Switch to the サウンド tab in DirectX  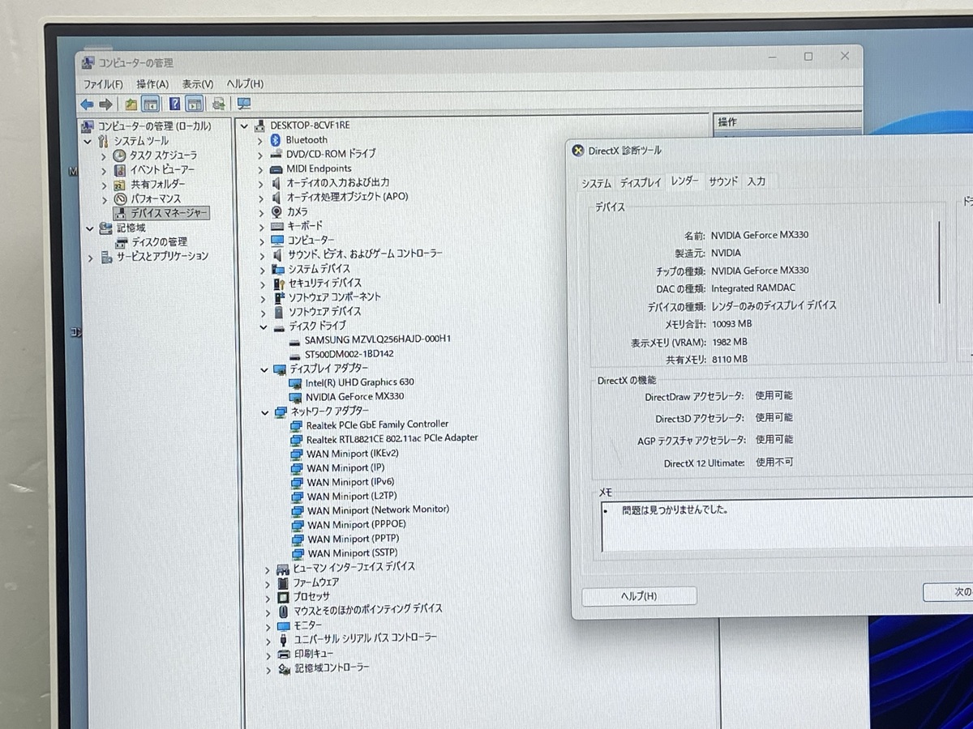click(723, 181)
